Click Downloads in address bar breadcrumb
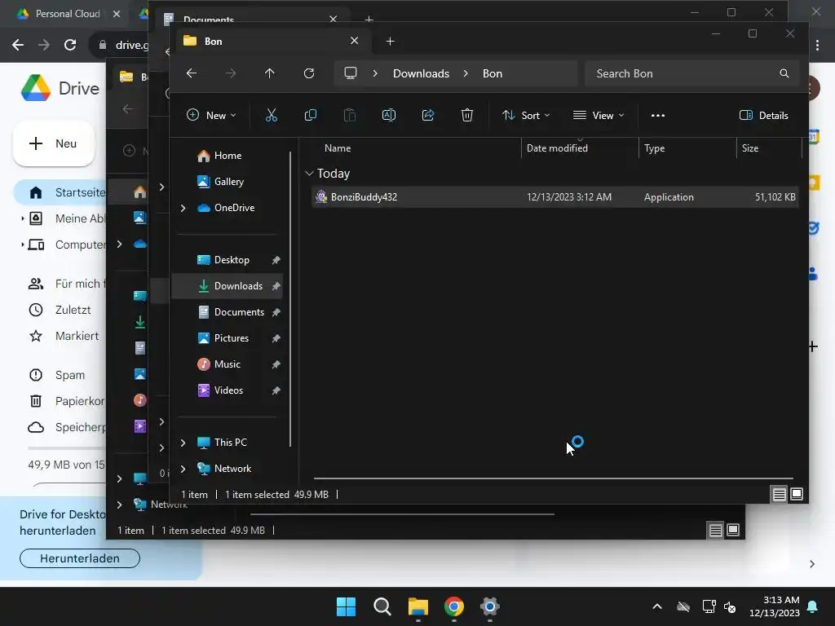Viewport: 835px width, 626px height. (421, 73)
